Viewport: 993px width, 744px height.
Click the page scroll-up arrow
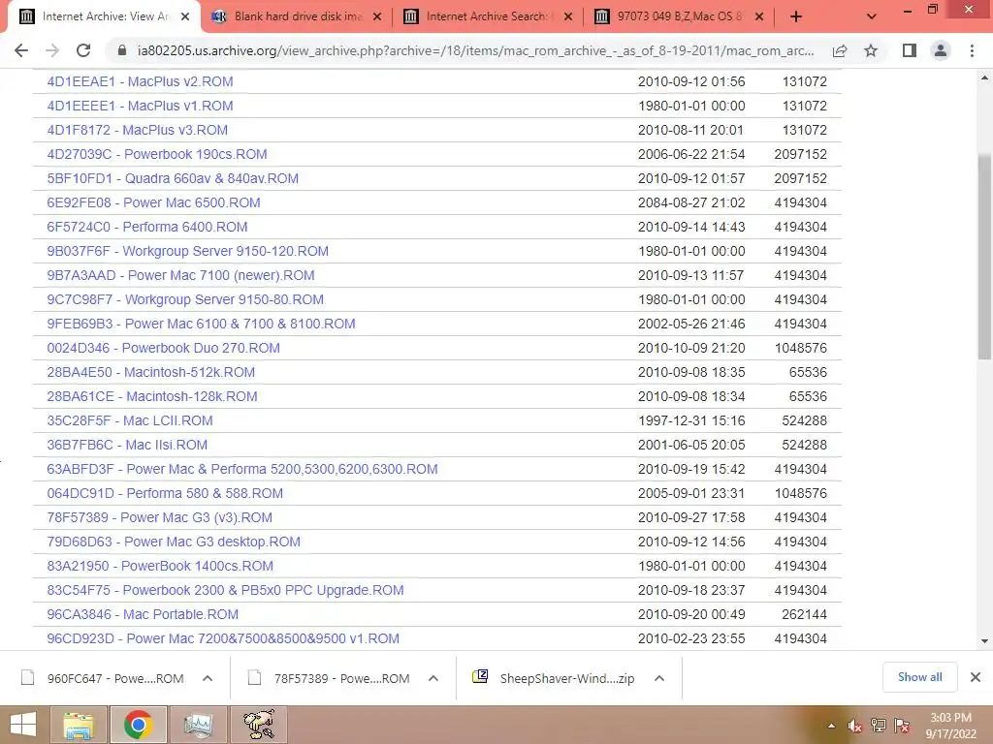tap(985, 77)
